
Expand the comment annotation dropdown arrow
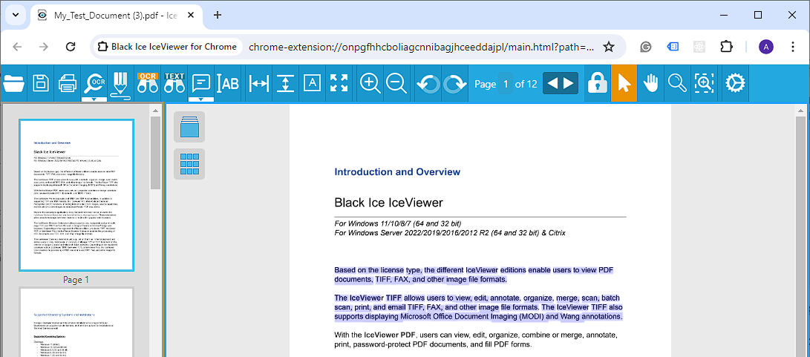tap(201, 99)
